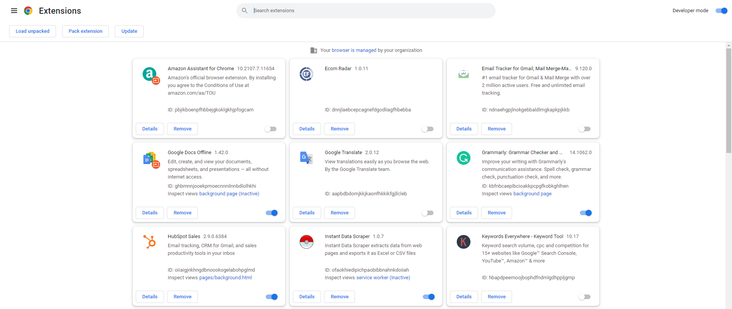
Task: Open the 'browser is managed' link
Action: pos(354,50)
